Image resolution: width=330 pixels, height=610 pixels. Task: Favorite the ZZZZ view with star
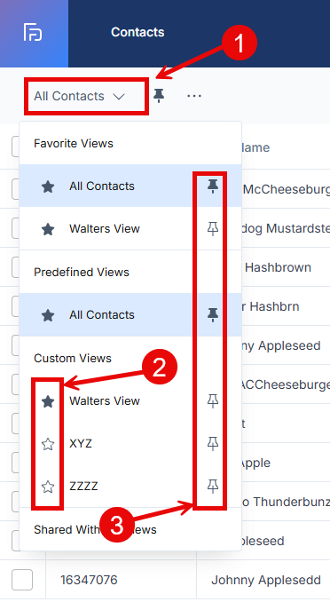point(48,487)
